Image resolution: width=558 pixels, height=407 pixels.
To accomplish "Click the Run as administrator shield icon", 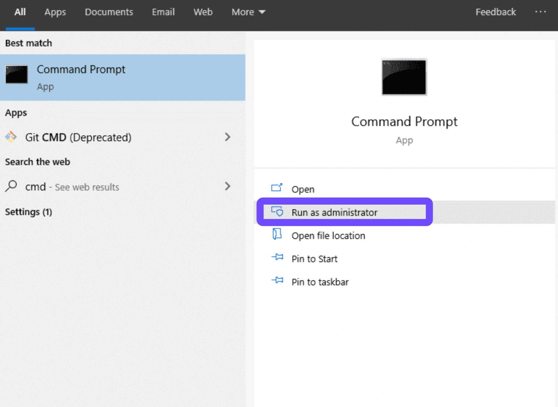I will click(x=277, y=211).
